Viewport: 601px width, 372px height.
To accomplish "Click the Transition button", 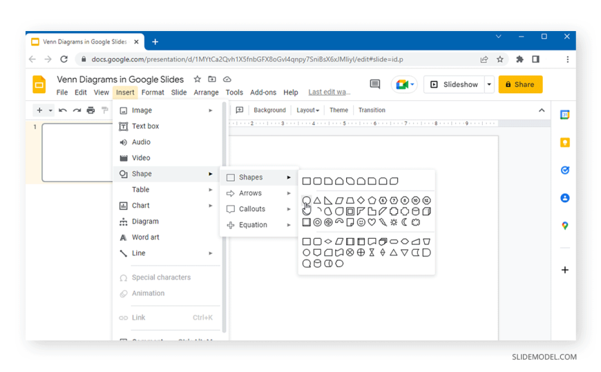I will (372, 110).
